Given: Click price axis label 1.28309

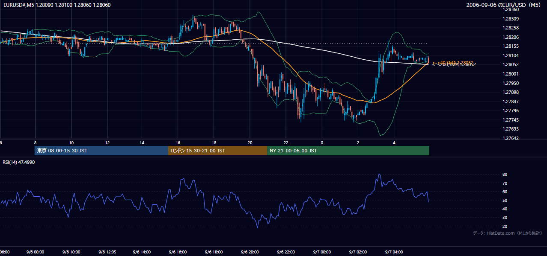Looking at the screenshot, I should [511, 19].
